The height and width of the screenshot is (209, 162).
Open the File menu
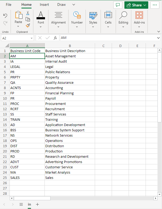(9, 5)
